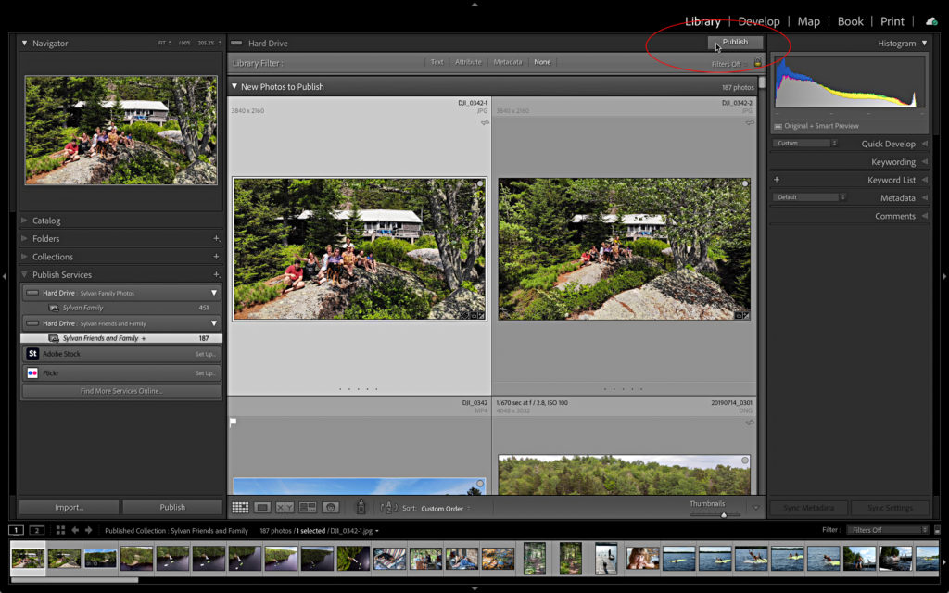Switch to the Develop module
This screenshot has width=949, height=593.
click(x=760, y=20)
